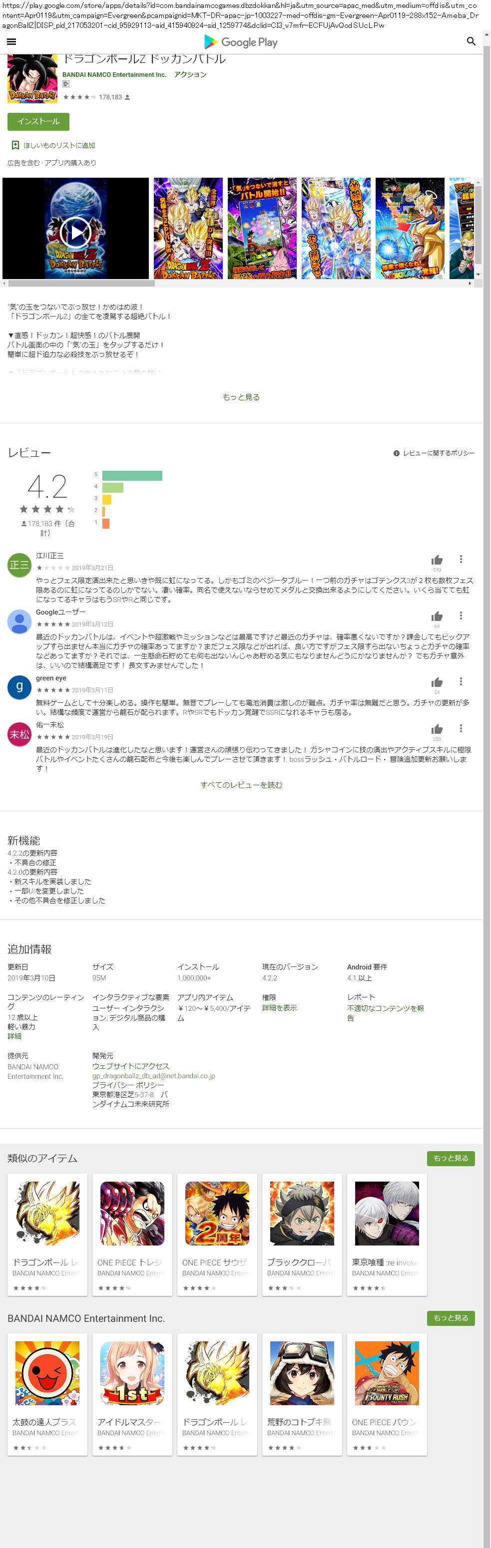Click the 5-star rating bar

coord(132,475)
